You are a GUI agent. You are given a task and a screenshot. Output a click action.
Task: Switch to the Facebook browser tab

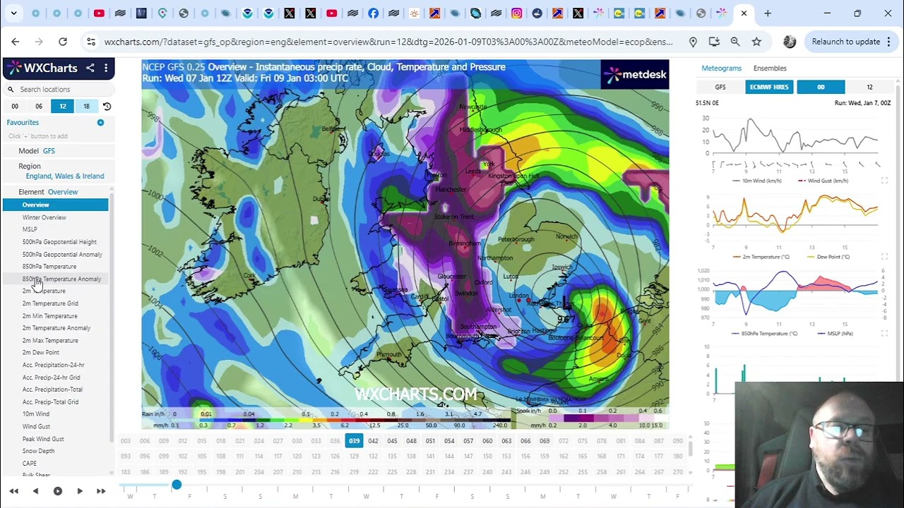pyautogui.click(x=373, y=13)
